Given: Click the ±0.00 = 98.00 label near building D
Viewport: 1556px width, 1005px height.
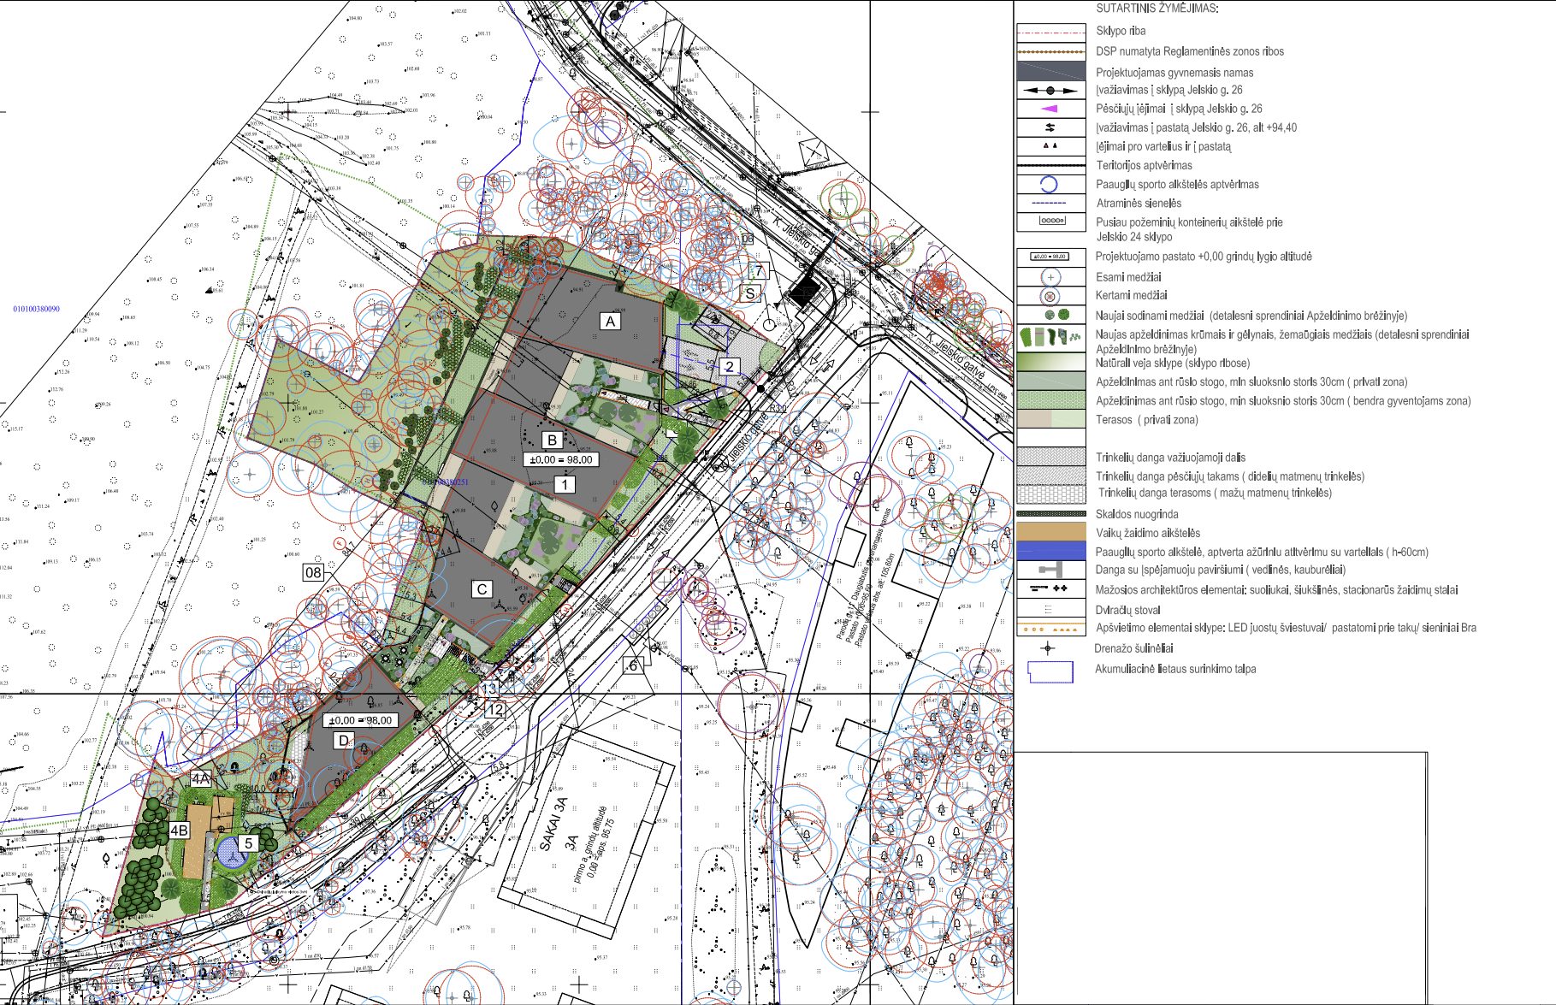Looking at the screenshot, I should [x=360, y=720].
